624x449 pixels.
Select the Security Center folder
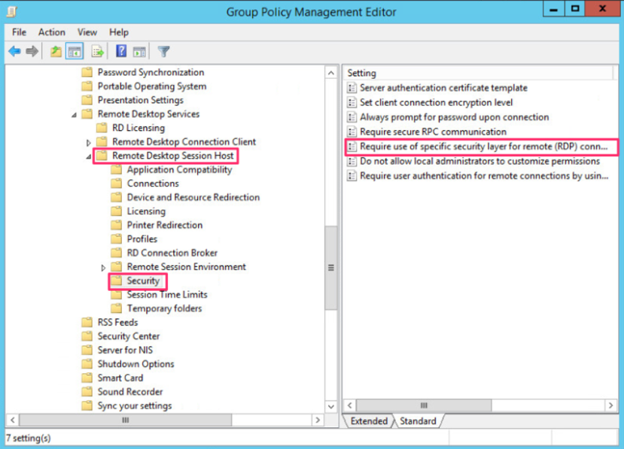point(129,336)
